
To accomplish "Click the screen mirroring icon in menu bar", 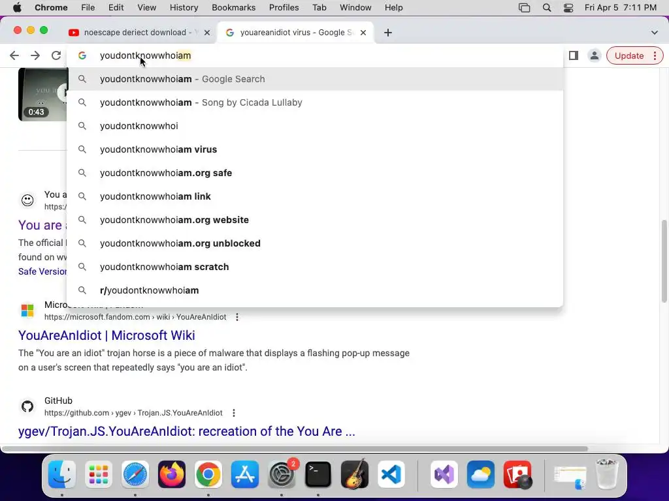I will tap(525, 7).
